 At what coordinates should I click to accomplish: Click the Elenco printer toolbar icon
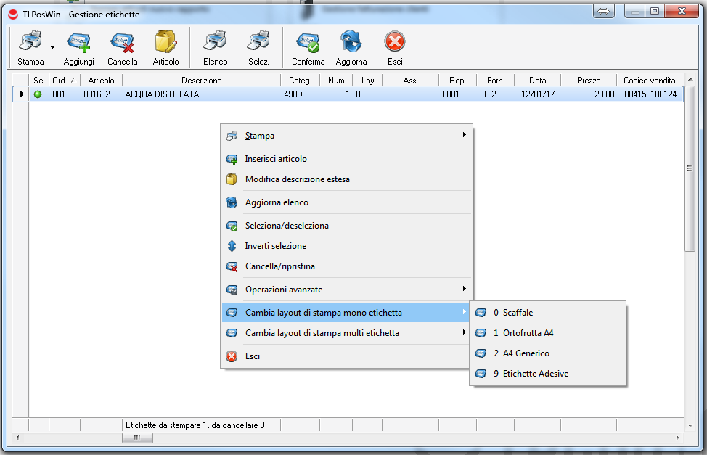pos(215,44)
